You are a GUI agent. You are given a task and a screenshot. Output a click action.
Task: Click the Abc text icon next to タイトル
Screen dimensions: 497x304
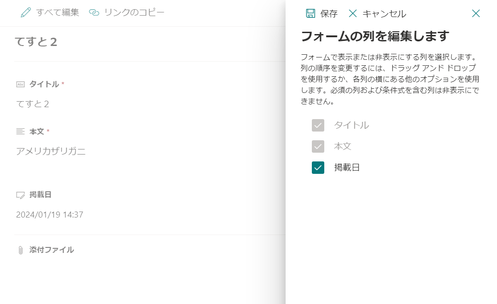(20, 84)
